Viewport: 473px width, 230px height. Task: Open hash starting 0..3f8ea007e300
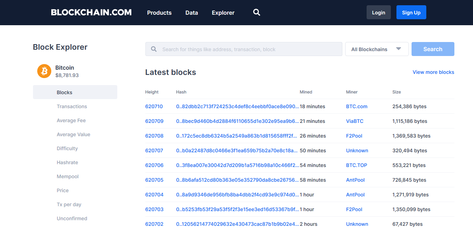coord(238,165)
